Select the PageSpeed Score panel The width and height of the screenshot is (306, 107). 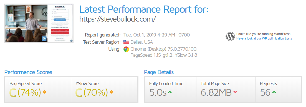38,90
